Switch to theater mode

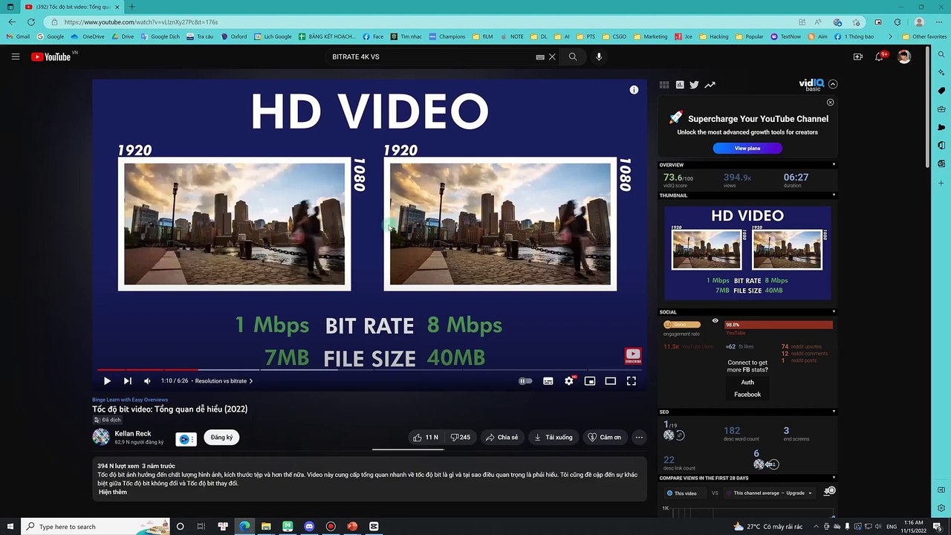(x=611, y=381)
